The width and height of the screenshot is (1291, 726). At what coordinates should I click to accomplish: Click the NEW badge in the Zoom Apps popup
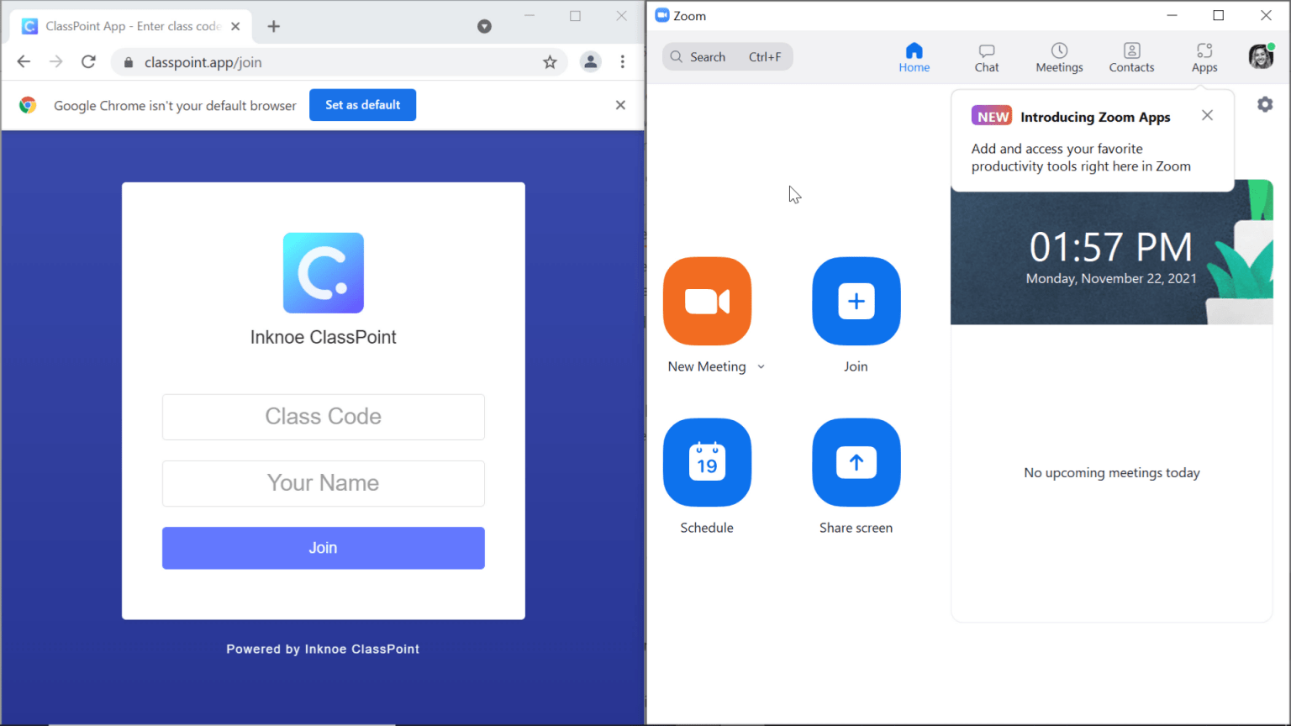(x=992, y=116)
